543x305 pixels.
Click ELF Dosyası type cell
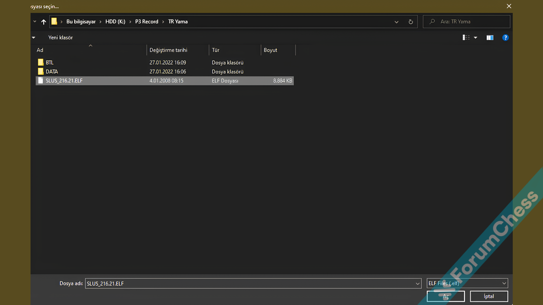click(225, 81)
